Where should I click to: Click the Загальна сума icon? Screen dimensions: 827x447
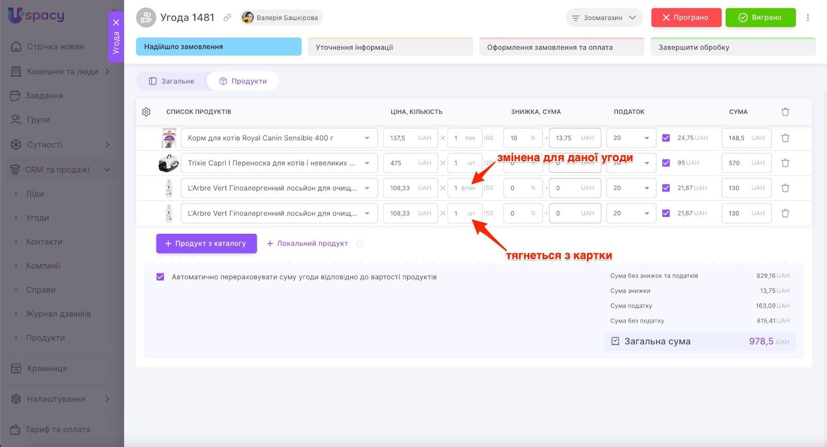[x=615, y=341]
